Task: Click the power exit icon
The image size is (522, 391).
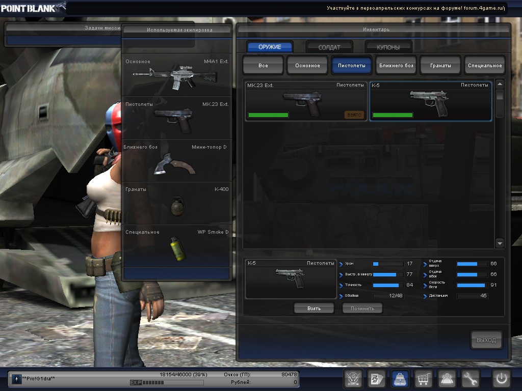Action: pos(502,379)
